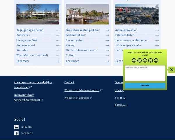Click arrow beside Kermis
Screen dimensions: 175x140
107,45
